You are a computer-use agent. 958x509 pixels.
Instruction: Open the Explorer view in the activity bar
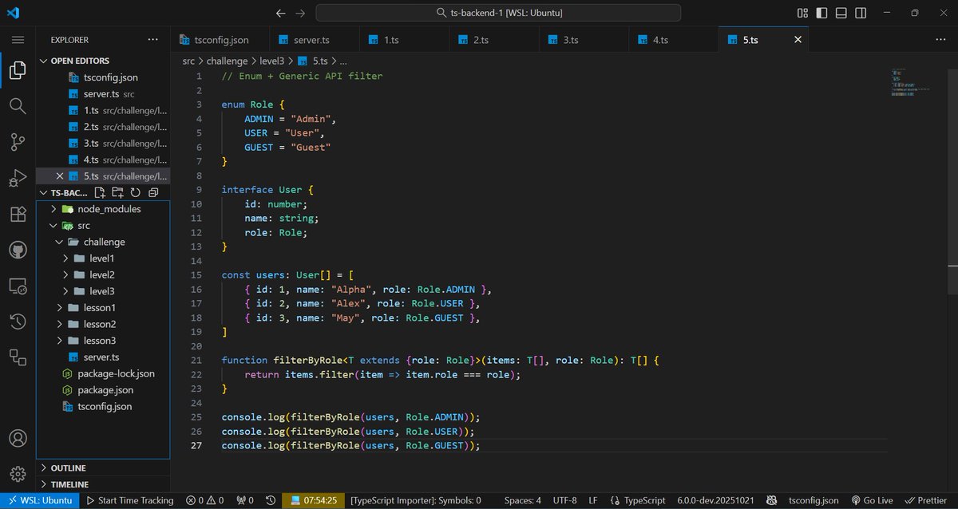18,70
